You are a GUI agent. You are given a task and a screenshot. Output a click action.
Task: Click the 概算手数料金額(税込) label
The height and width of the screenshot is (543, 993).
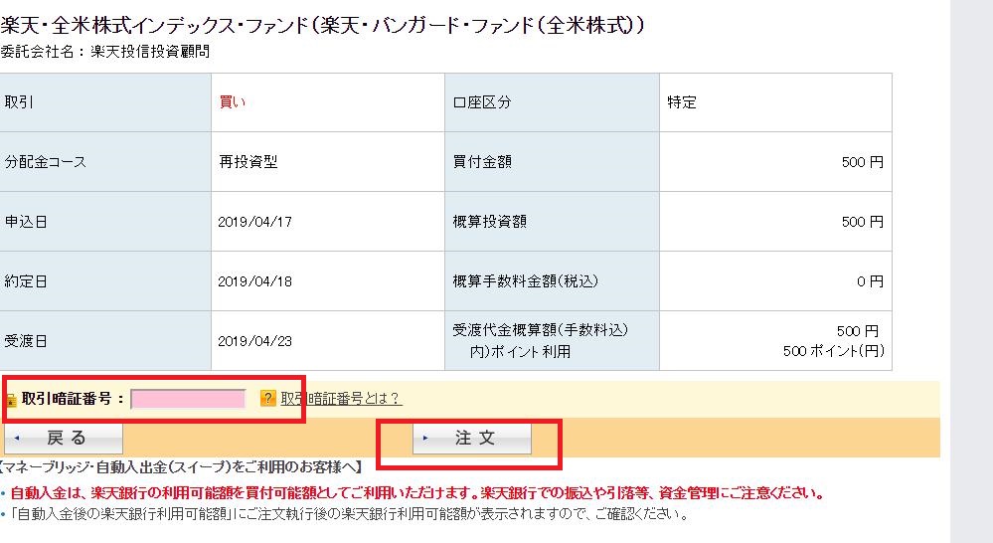tap(526, 281)
